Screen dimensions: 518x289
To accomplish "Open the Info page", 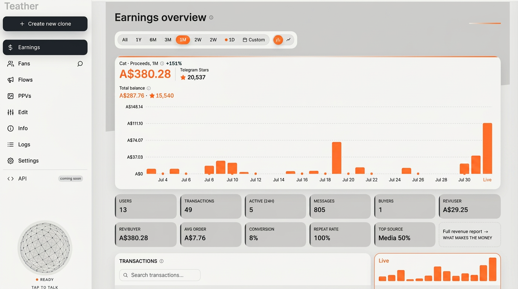I will coord(45,128).
